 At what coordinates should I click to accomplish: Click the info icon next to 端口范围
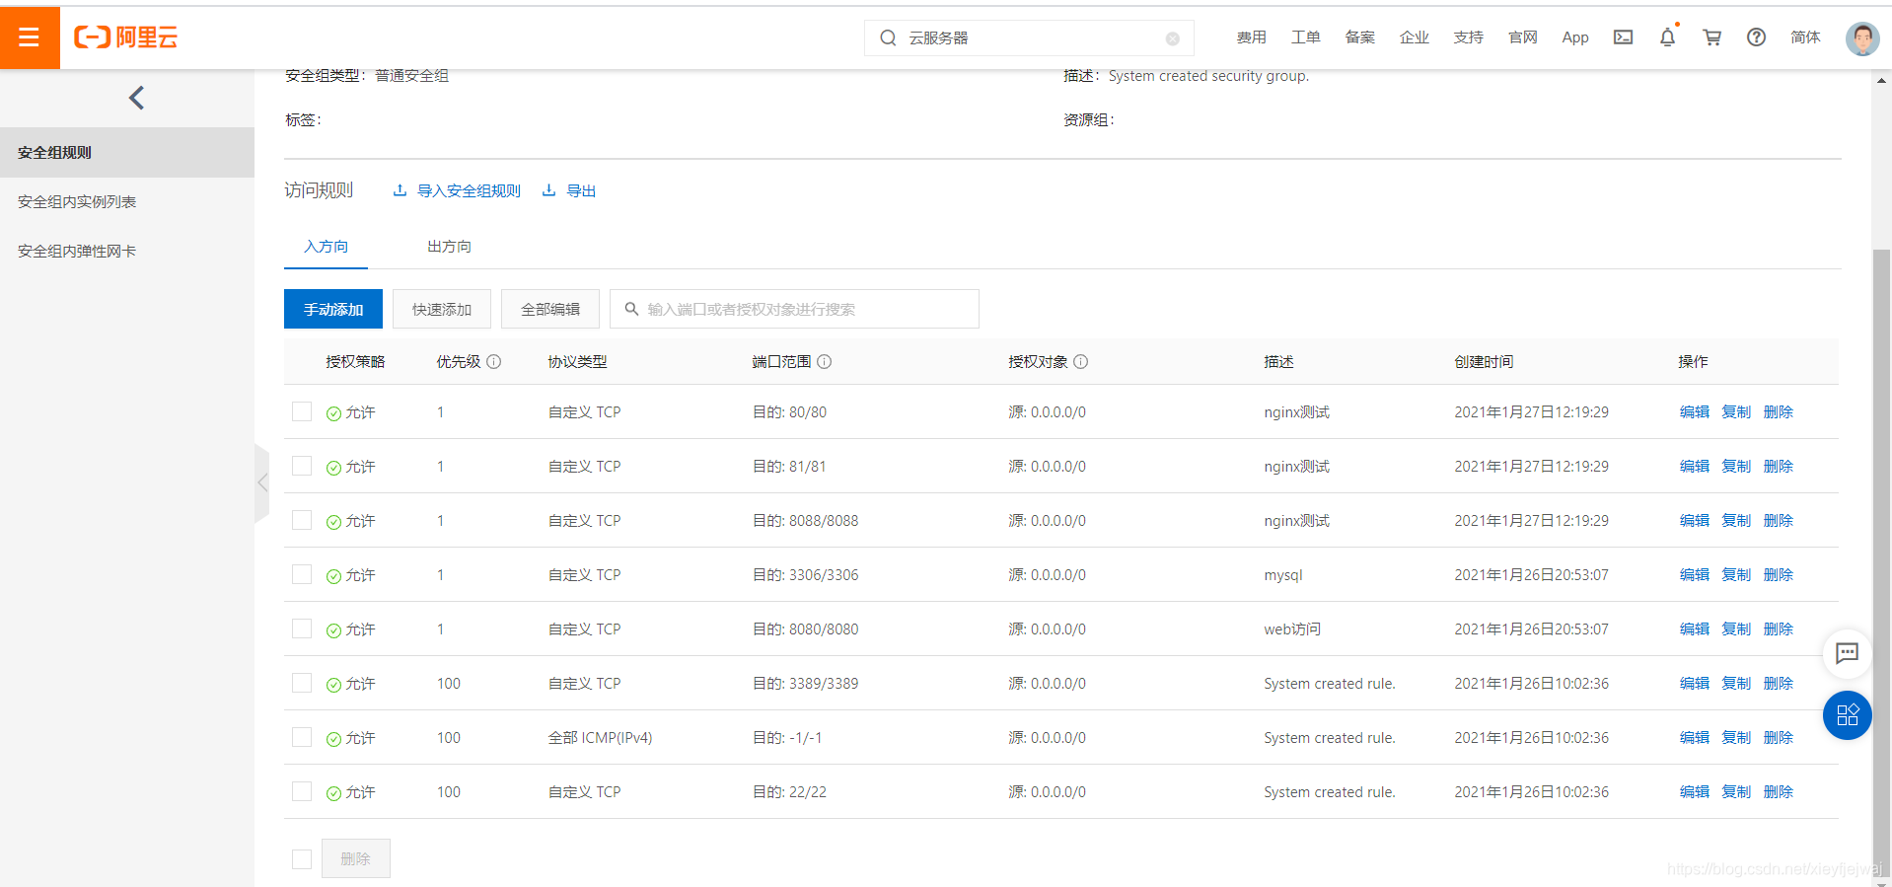pyautogui.click(x=825, y=362)
